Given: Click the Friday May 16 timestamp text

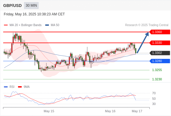Looking at the screenshot, I should pyautogui.click(x=34, y=14).
